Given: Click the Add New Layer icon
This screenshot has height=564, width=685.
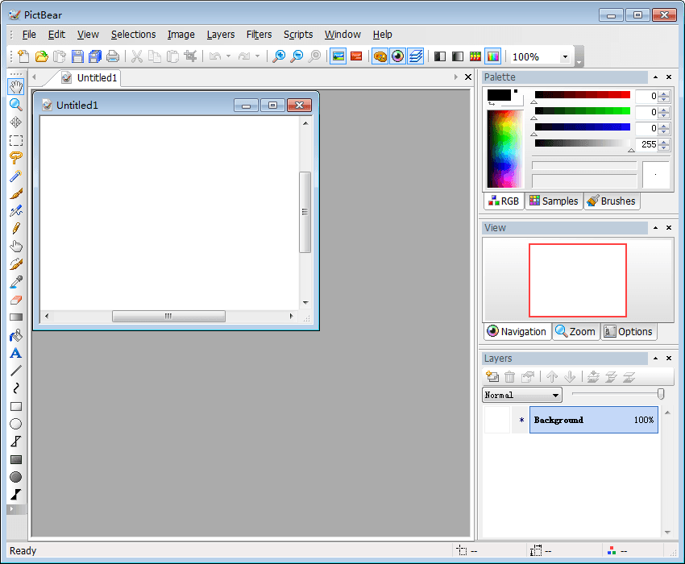Looking at the screenshot, I should [x=492, y=377].
